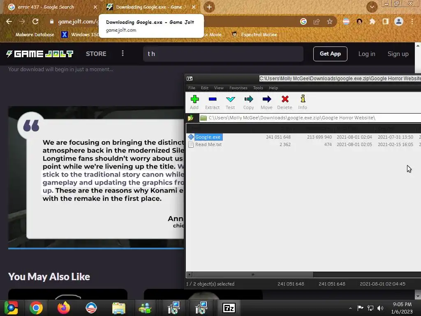
Task: Show hidden tray icons arrow
Action: [350, 308]
